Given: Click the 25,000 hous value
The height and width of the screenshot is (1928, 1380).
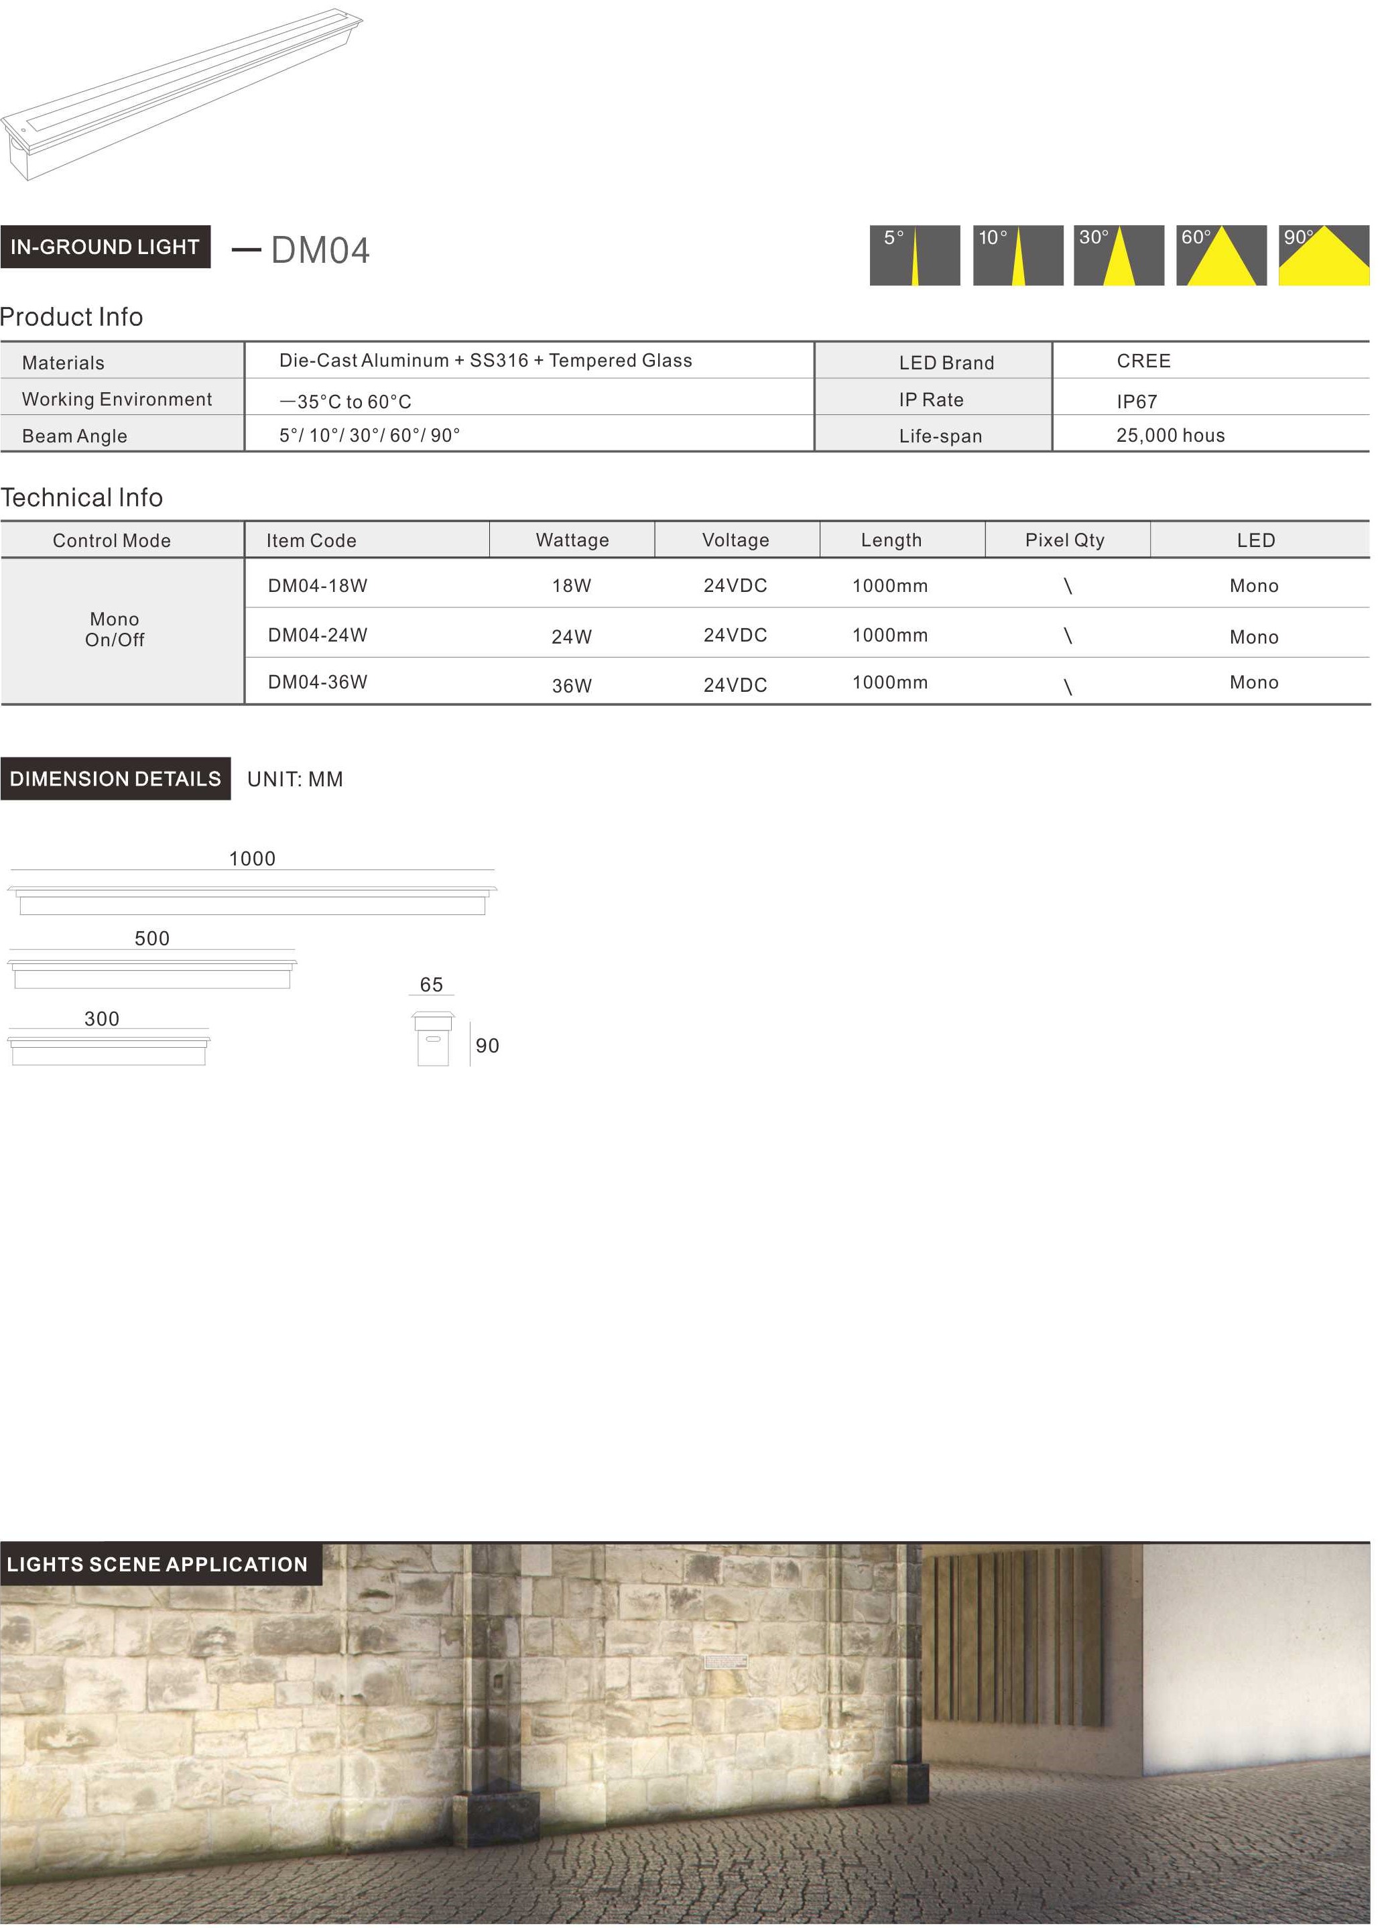Looking at the screenshot, I should pyautogui.click(x=1170, y=435).
